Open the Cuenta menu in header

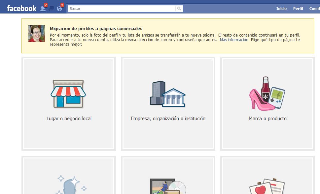tap(314, 9)
